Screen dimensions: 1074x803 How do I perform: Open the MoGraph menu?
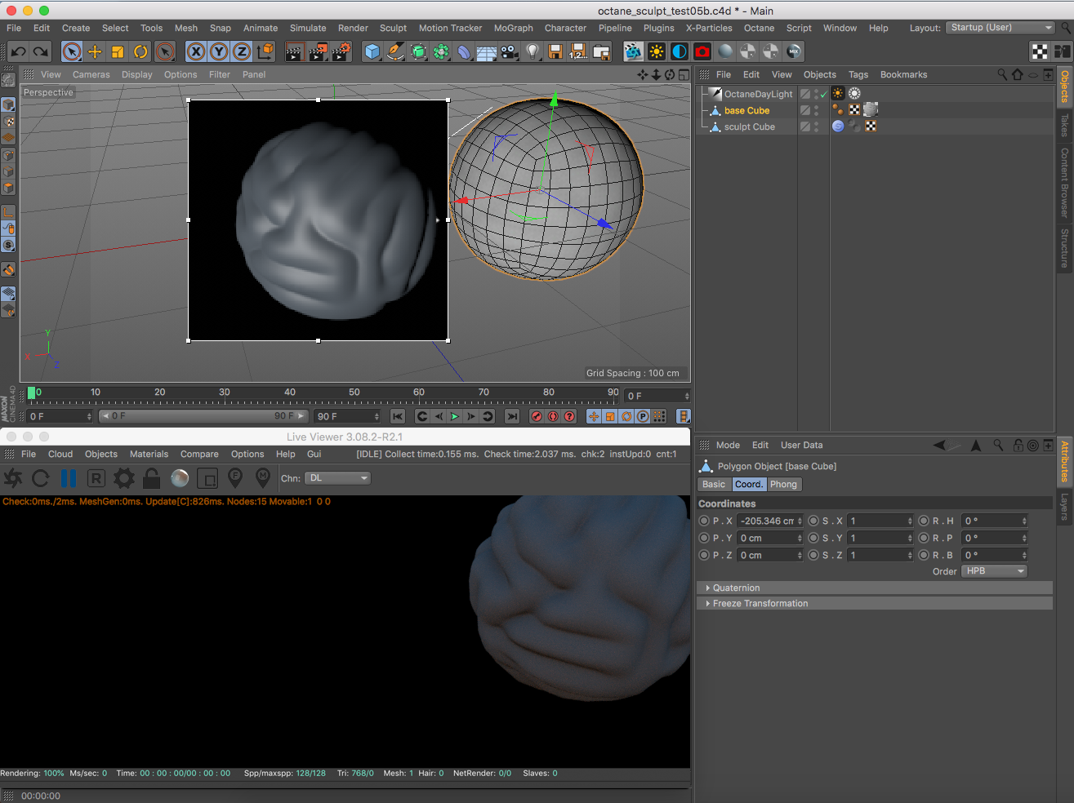pos(513,28)
